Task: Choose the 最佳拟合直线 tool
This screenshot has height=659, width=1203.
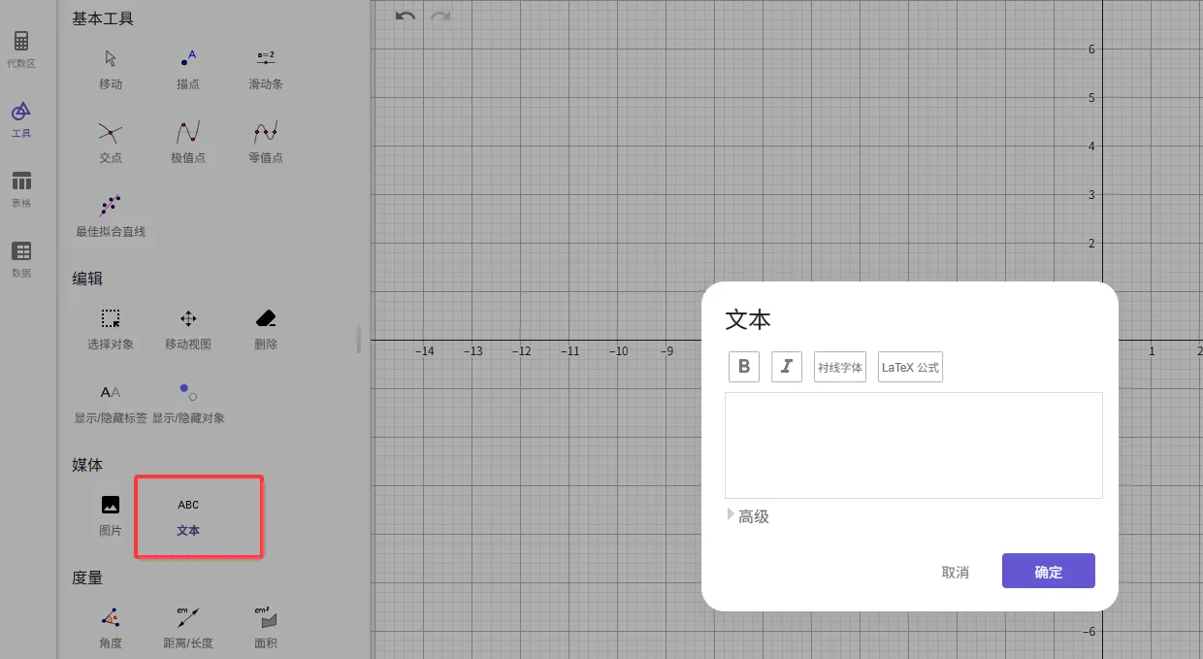Action: [x=111, y=215]
